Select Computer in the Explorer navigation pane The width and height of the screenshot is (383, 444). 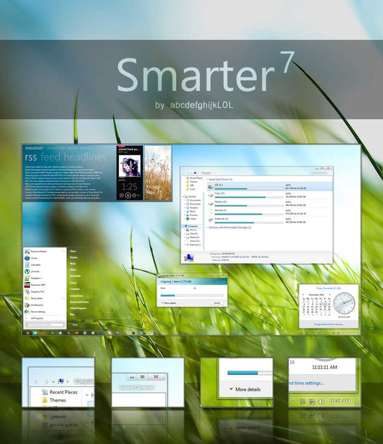(x=192, y=226)
